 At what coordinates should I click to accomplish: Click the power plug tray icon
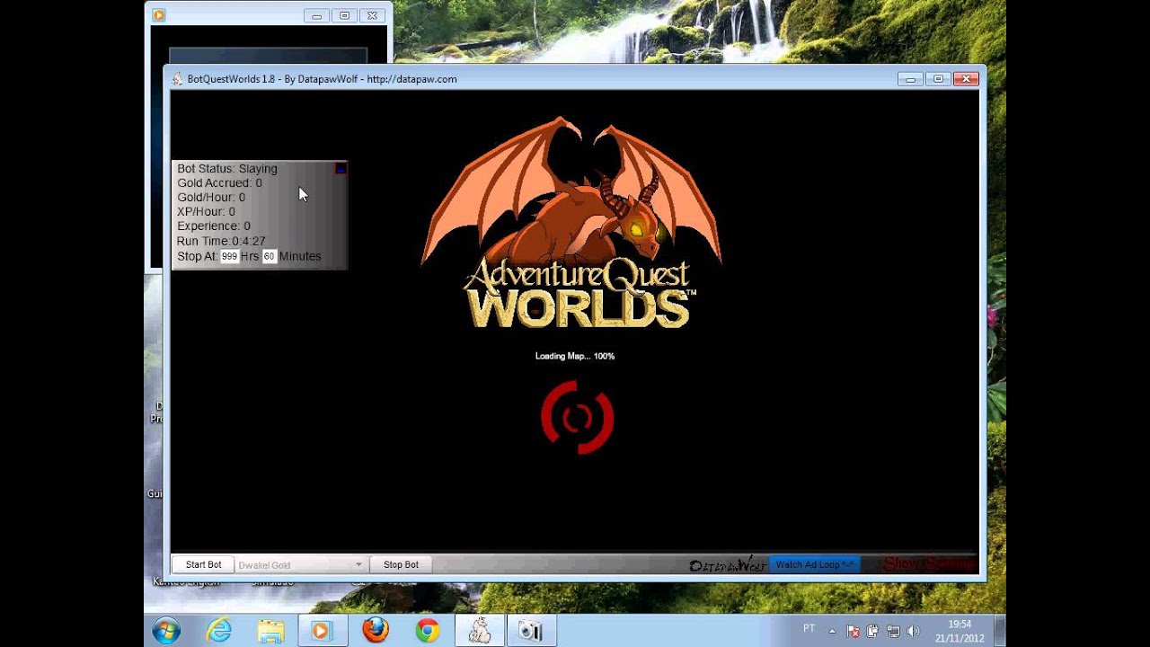coord(872,631)
